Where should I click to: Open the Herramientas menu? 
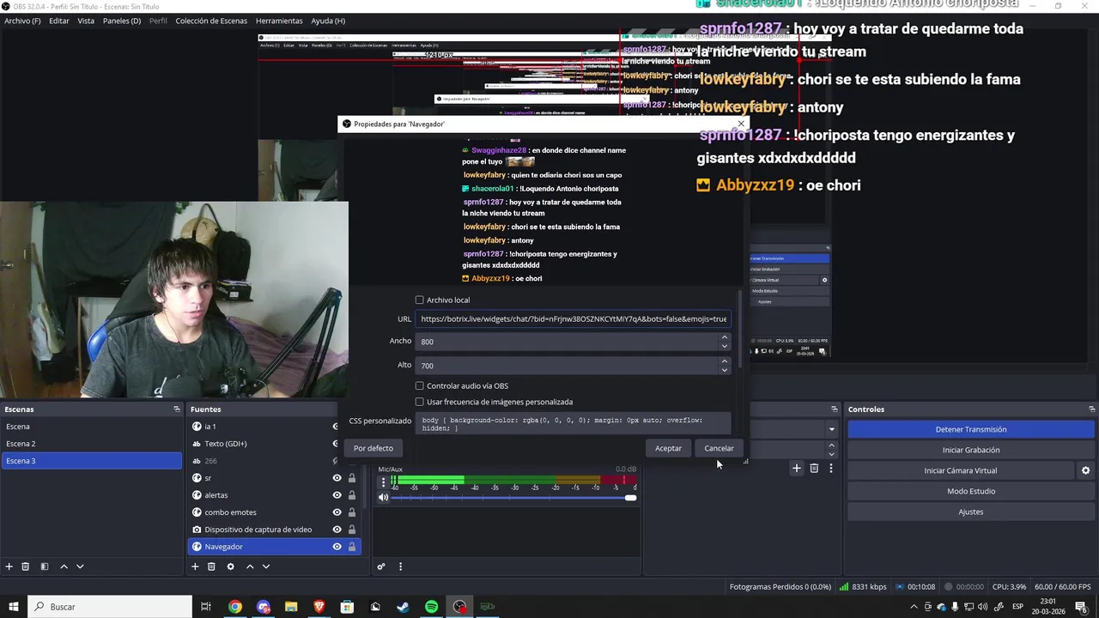coord(279,21)
